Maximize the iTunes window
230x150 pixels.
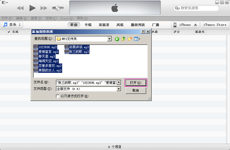[x=222, y=2]
